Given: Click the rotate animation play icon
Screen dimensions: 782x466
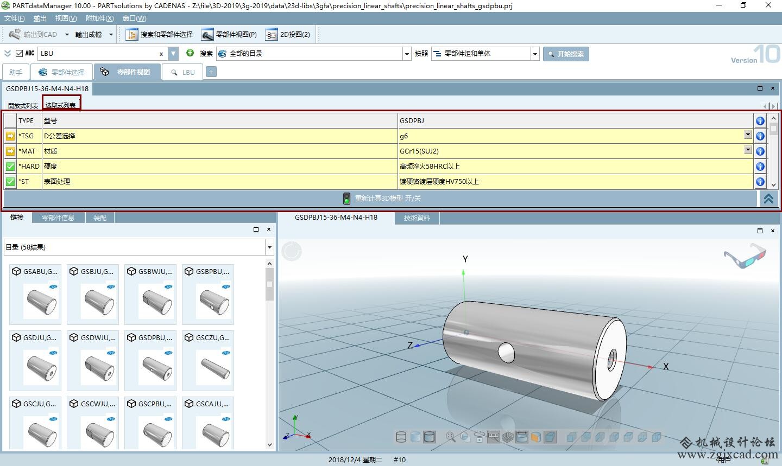Looking at the screenshot, I should coord(480,437).
